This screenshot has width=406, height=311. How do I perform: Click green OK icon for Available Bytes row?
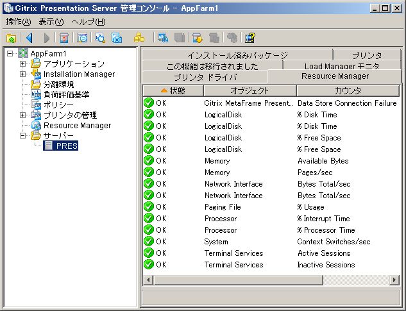click(x=149, y=160)
